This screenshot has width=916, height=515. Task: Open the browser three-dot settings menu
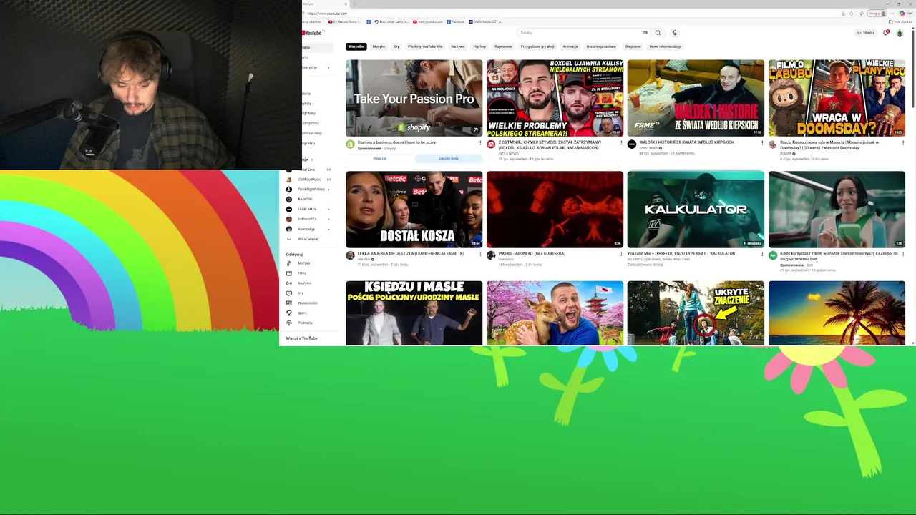coord(894,14)
